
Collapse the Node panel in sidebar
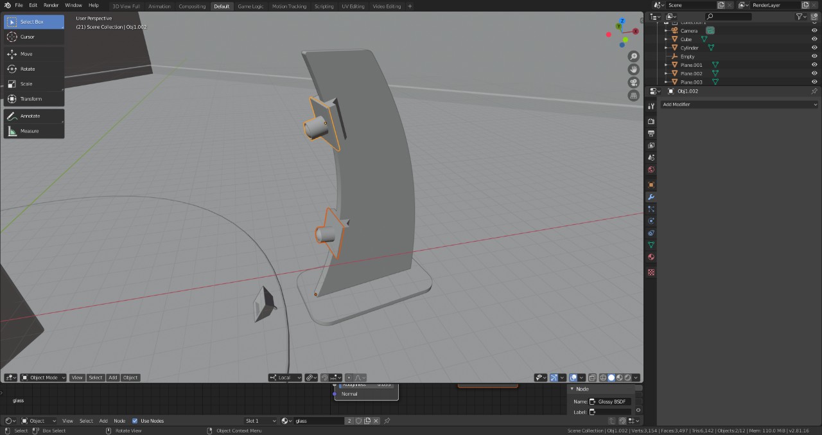point(572,389)
